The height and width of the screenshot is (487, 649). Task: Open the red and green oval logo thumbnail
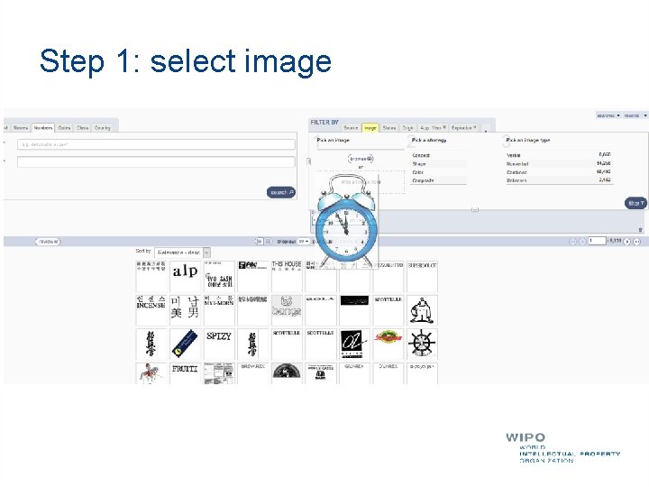pos(388,345)
